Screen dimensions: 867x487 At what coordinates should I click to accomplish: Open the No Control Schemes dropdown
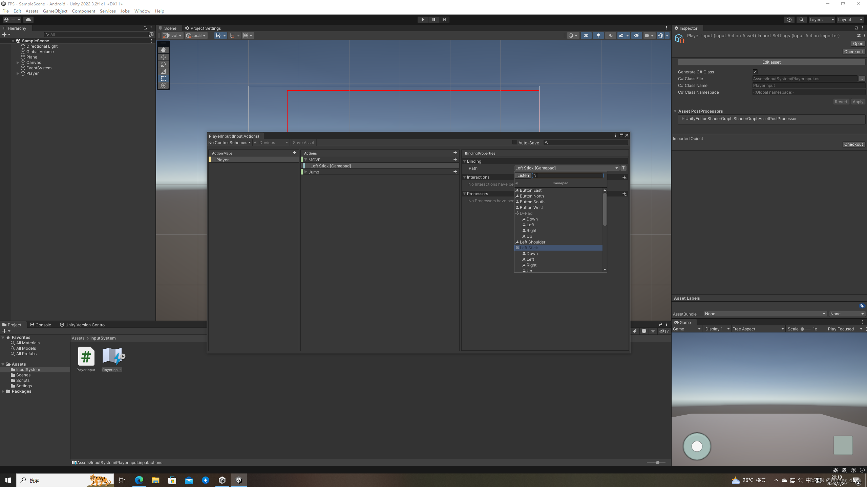[x=229, y=143]
